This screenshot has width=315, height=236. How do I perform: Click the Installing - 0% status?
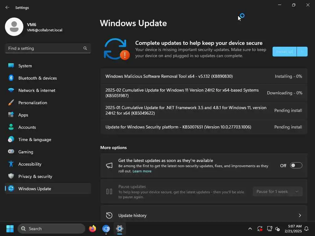(x=288, y=76)
